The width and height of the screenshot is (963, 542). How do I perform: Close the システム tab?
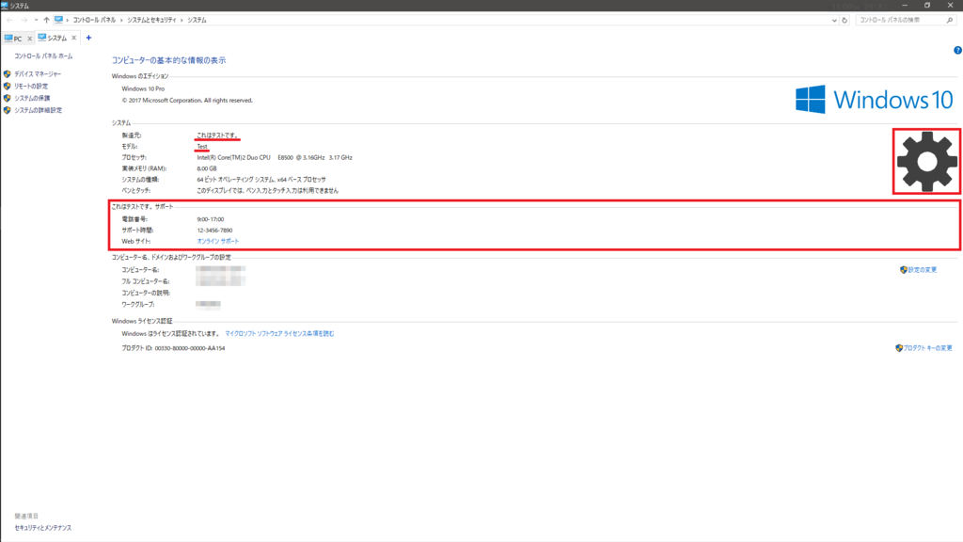[x=74, y=38]
